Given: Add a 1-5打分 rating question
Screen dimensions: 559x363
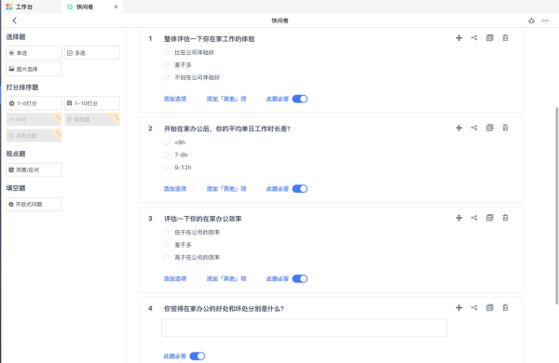Looking at the screenshot, I should 34,103.
